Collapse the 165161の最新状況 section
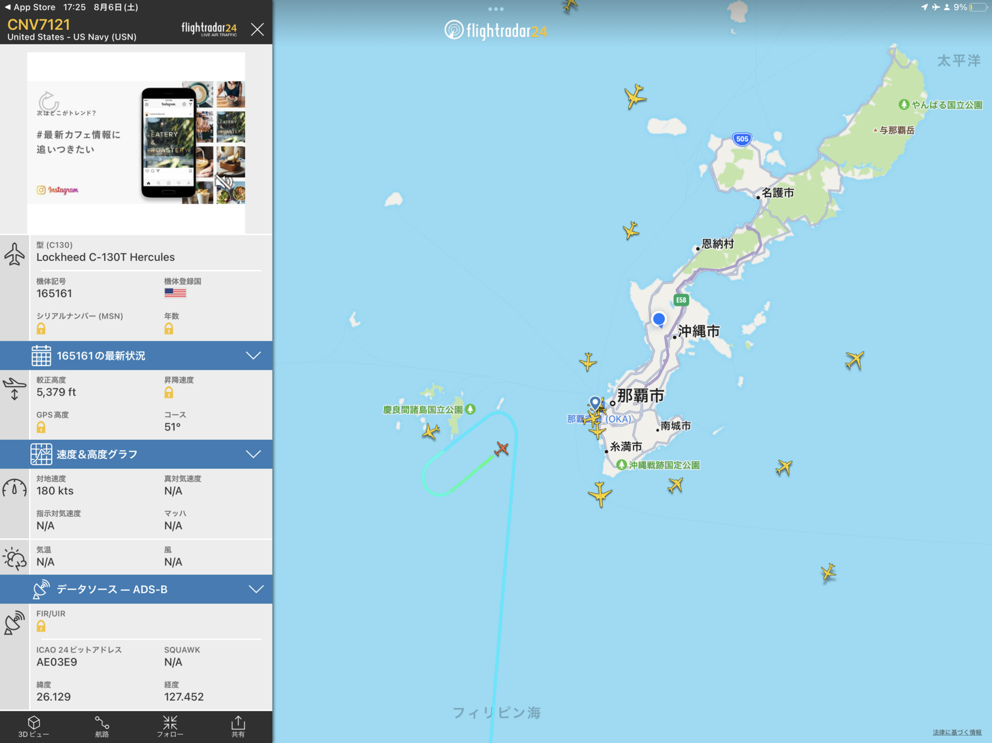This screenshot has width=992, height=743. 253,356
